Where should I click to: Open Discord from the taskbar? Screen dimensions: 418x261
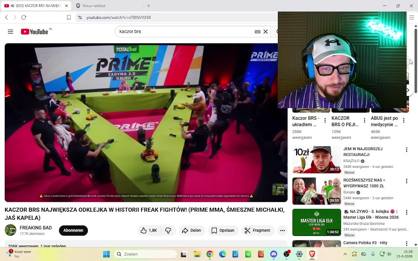coord(274,254)
